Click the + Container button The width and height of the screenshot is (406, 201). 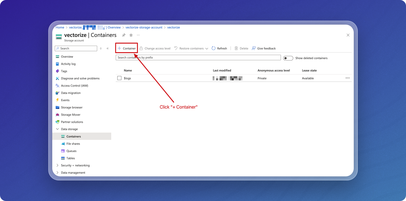127,48
